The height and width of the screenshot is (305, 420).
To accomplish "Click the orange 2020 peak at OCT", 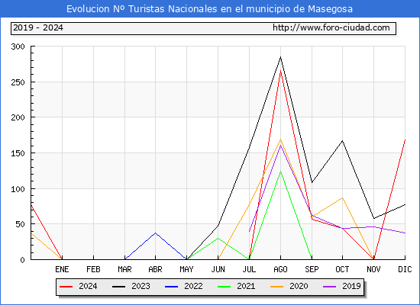I will point(342,198).
